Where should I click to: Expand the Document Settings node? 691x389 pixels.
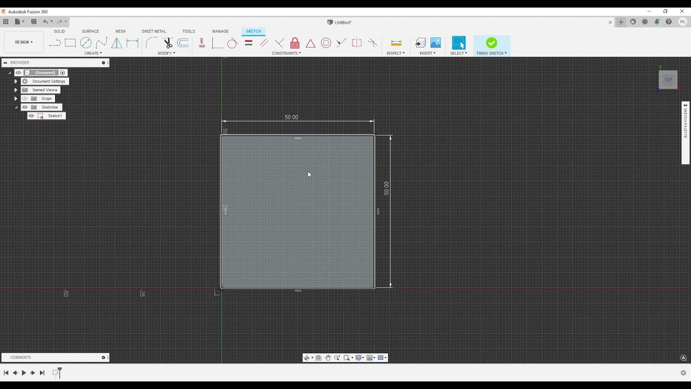pyautogui.click(x=16, y=81)
